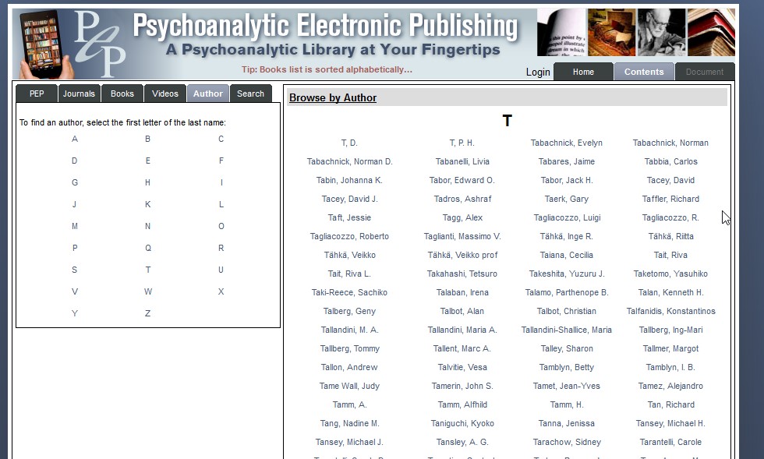Open author Talfanidis, Konstantinos
The width and height of the screenshot is (764, 459).
671,311
